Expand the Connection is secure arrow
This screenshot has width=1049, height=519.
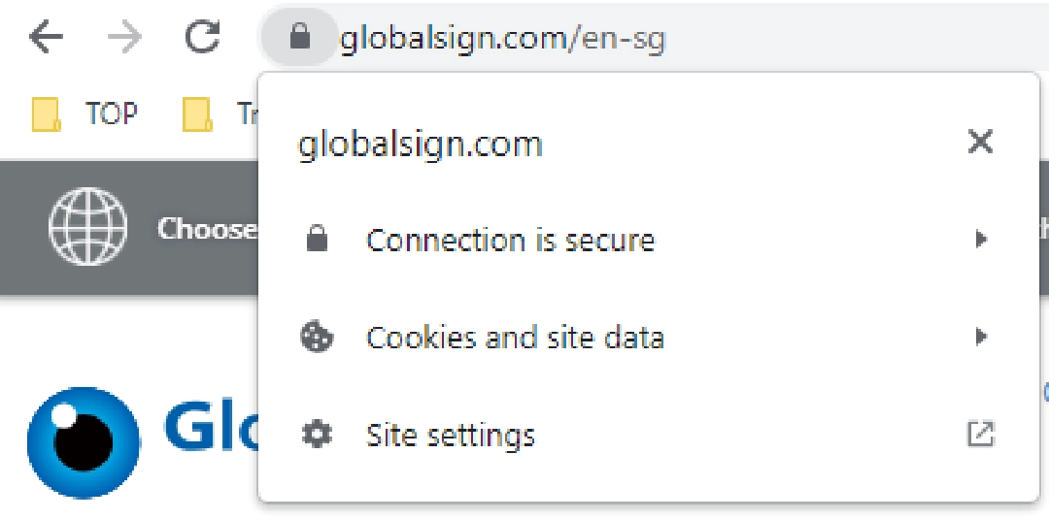point(981,240)
